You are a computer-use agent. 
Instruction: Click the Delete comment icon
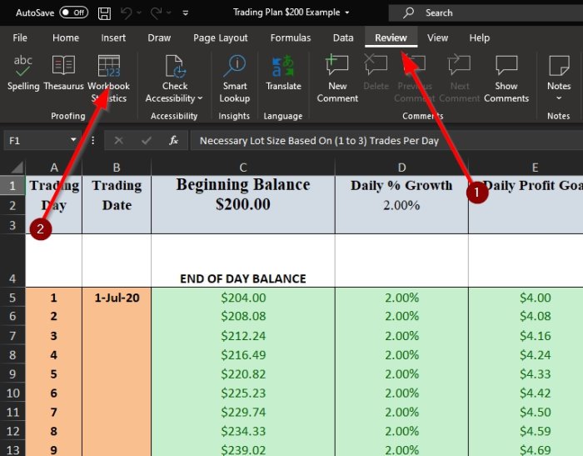[376, 65]
